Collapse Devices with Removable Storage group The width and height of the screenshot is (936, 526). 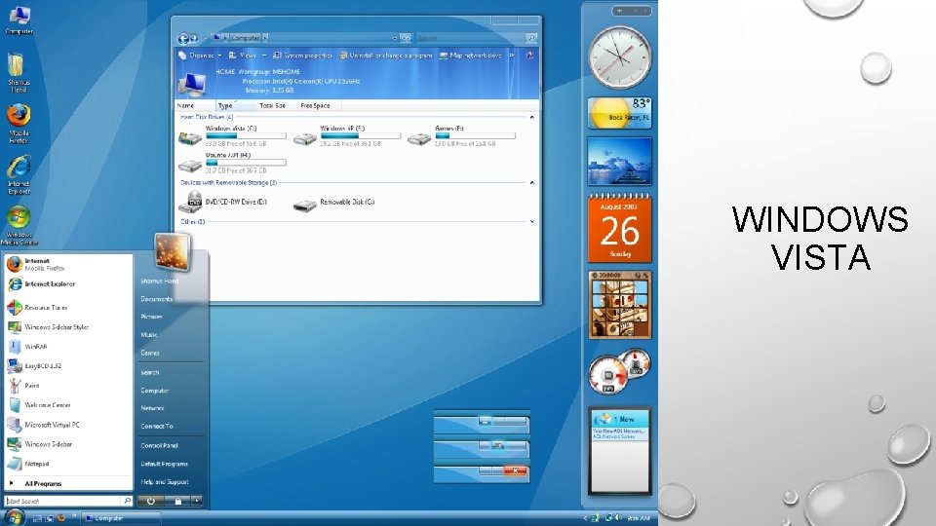point(532,182)
